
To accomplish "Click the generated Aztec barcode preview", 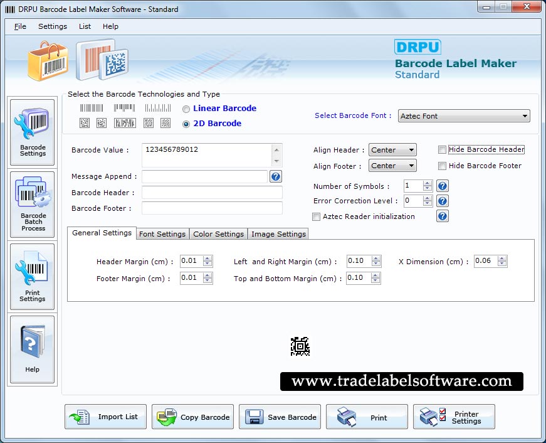I will tap(300, 346).
